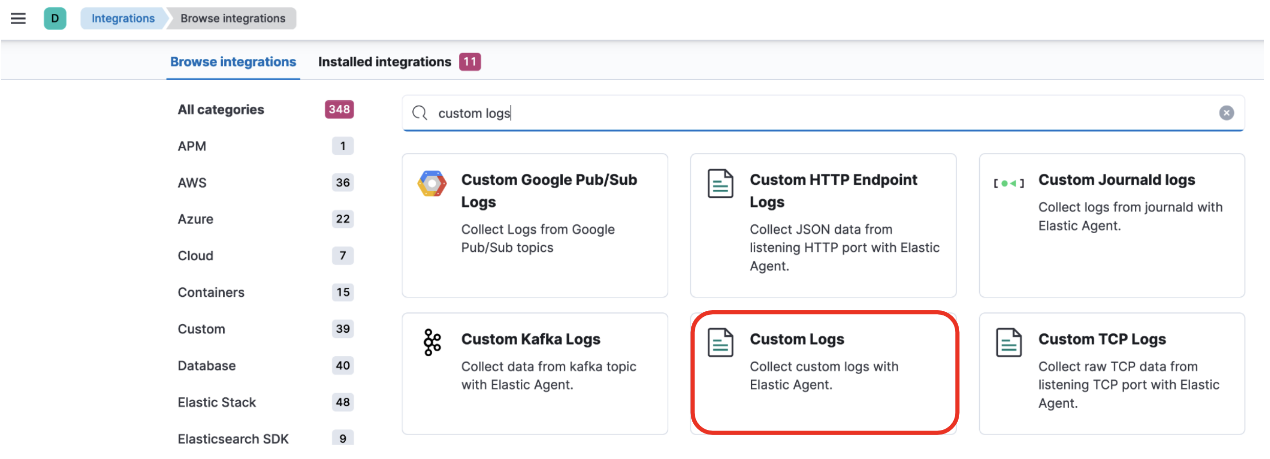
Task: Go to Integrations breadcrumb link
Action: 123,19
